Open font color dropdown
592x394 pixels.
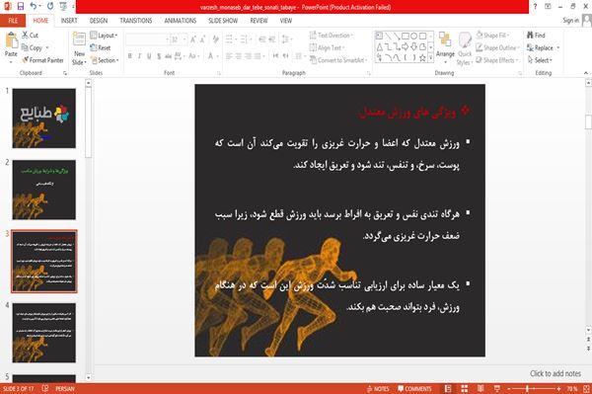coord(217,56)
